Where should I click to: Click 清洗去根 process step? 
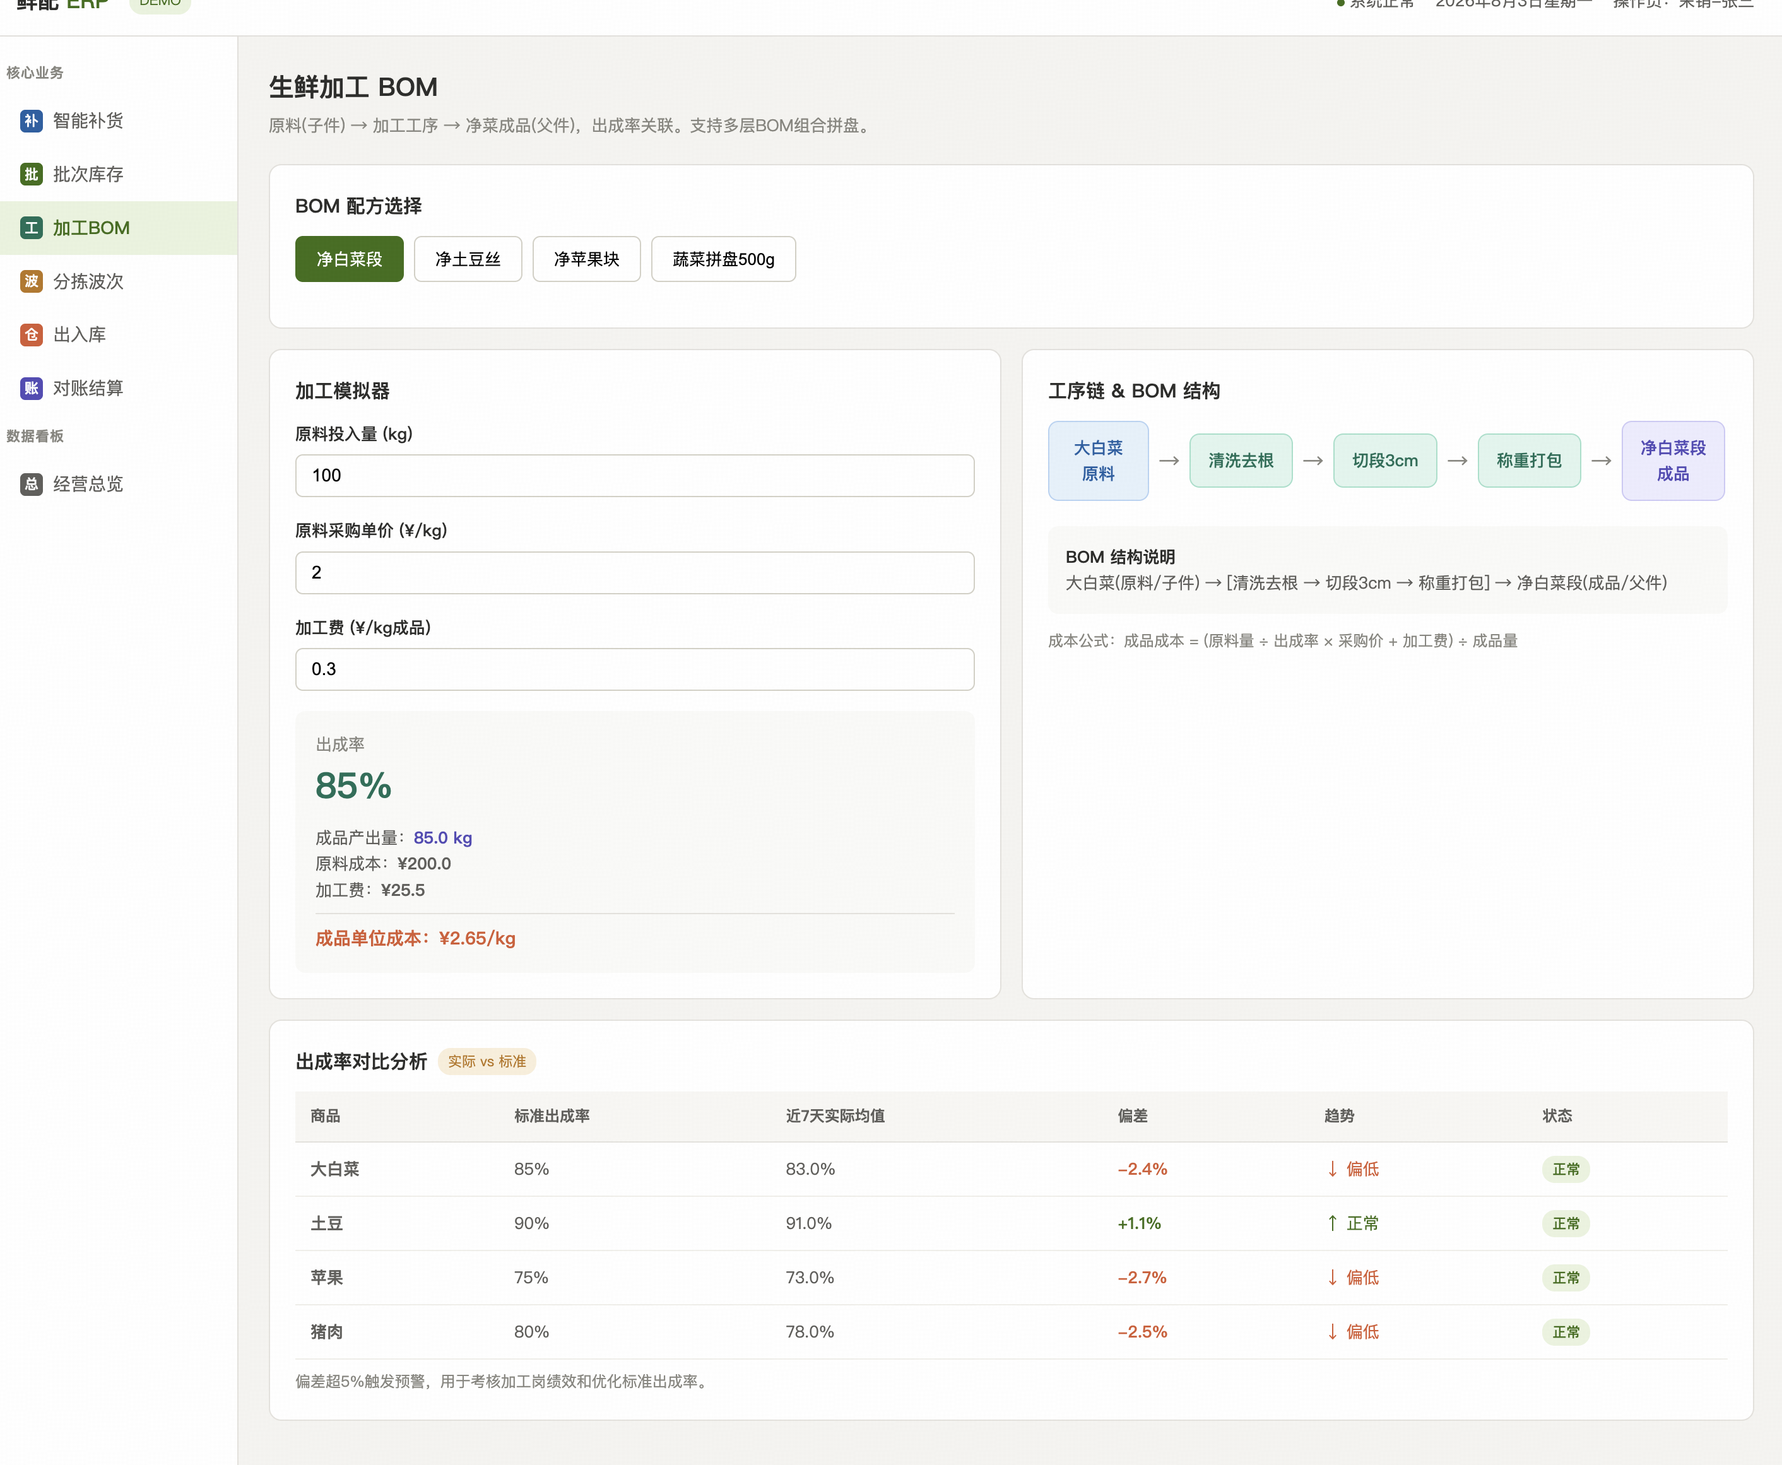point(1241,461)
